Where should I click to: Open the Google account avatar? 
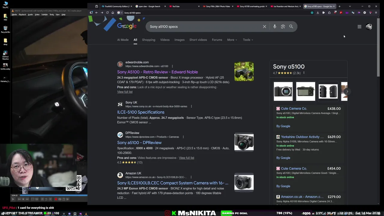click(x=369, y=27)
